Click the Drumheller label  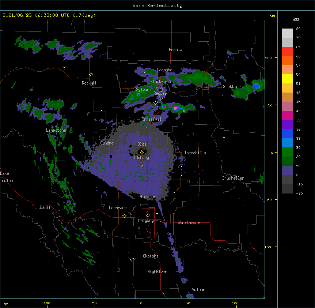233,178
